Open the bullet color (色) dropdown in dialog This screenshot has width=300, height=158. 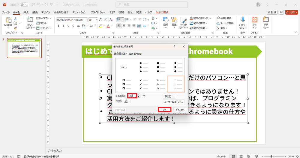coord(127,101)
